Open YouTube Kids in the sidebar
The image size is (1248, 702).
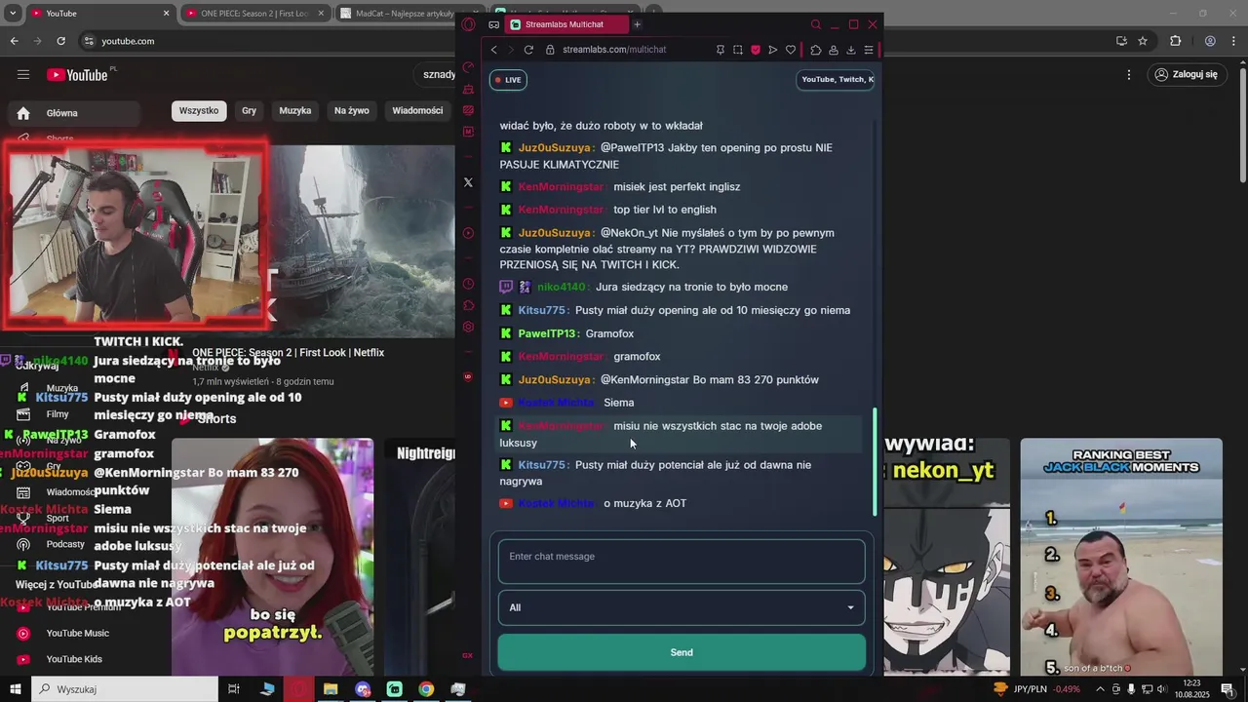[x=74, y=659]
